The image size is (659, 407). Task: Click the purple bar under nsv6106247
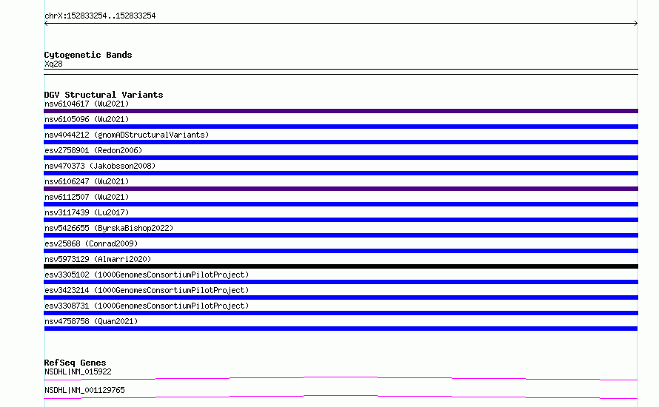tap(341, 189)
